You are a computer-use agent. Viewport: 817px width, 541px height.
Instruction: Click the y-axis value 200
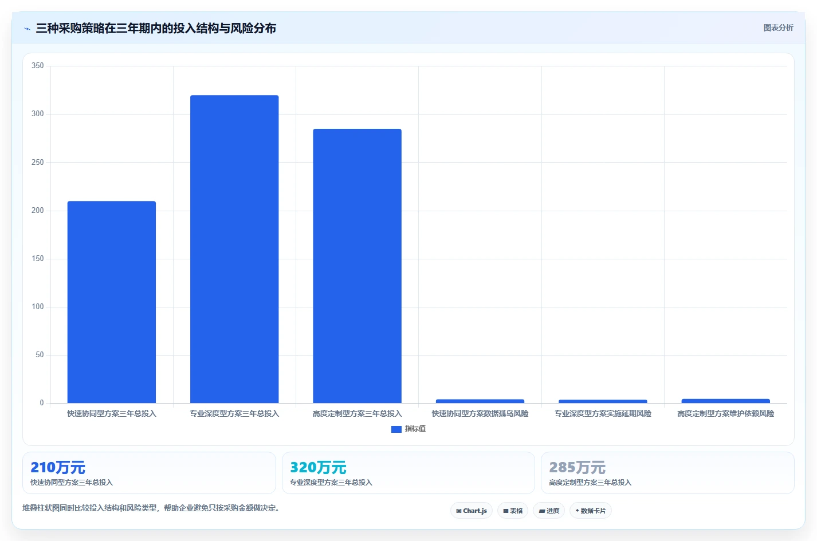(x=38, y=211)
